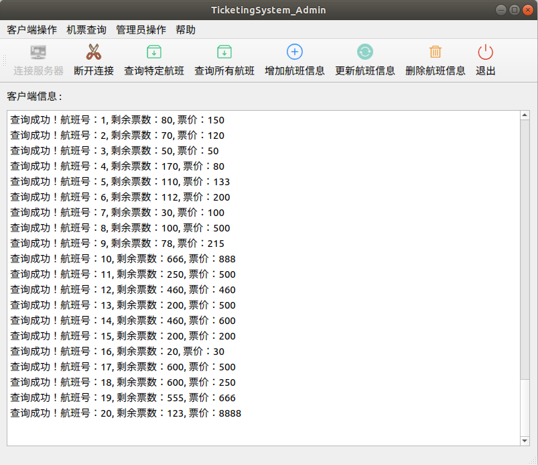Click the row for flight 18, price 250
Viewport: 538px width, 465px height.
tap(123, 382)
